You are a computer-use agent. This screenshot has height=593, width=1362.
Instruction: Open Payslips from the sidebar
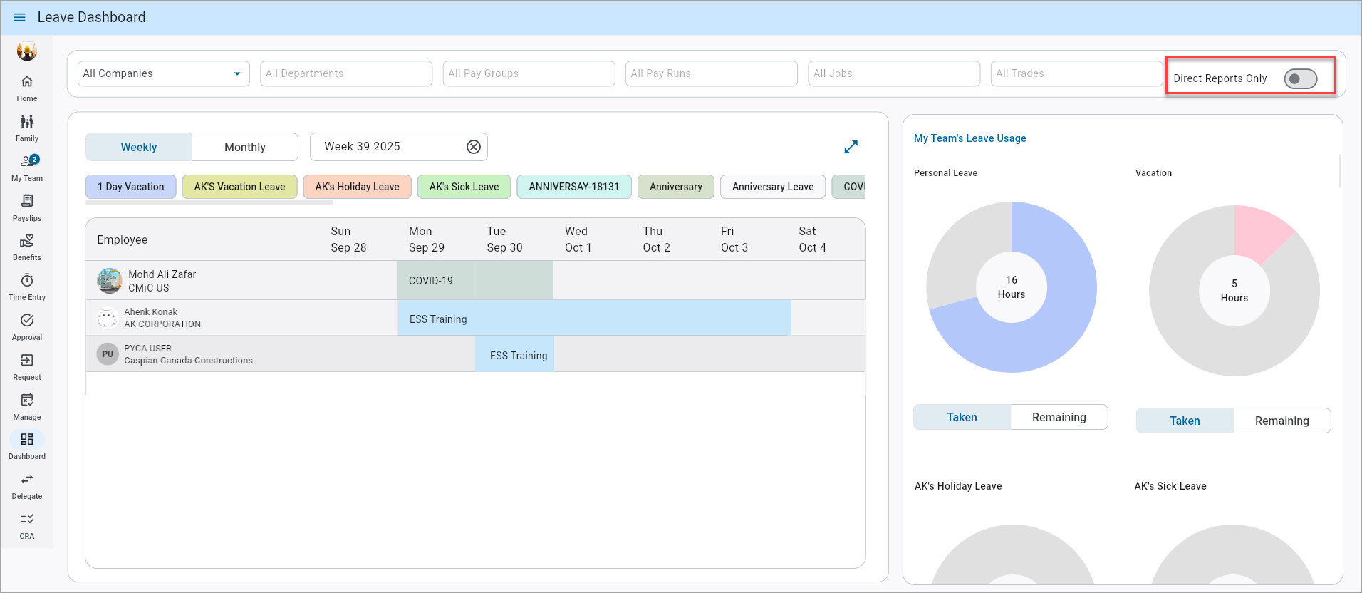pos(27,207)
